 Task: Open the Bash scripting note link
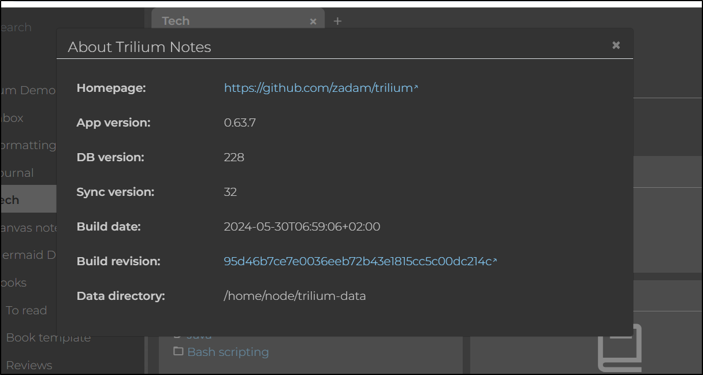point(228,352)
